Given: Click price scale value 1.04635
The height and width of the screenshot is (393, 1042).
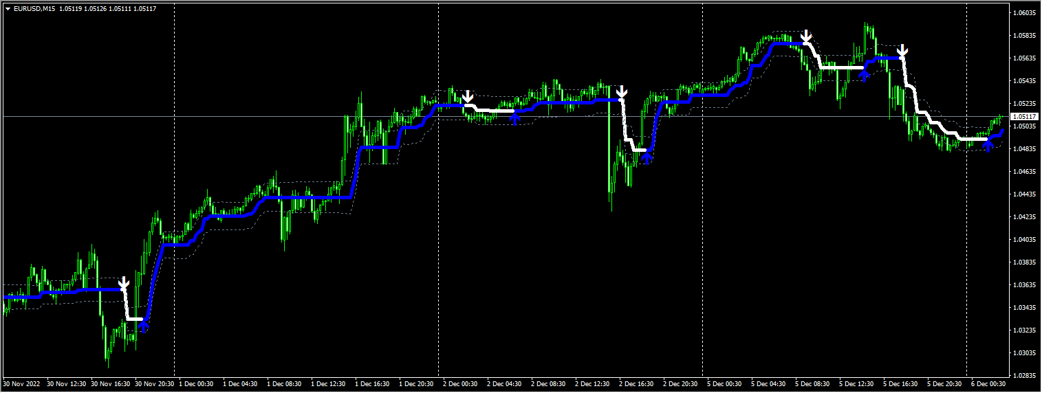Looking at the screenshot, I should point(1024,172).
